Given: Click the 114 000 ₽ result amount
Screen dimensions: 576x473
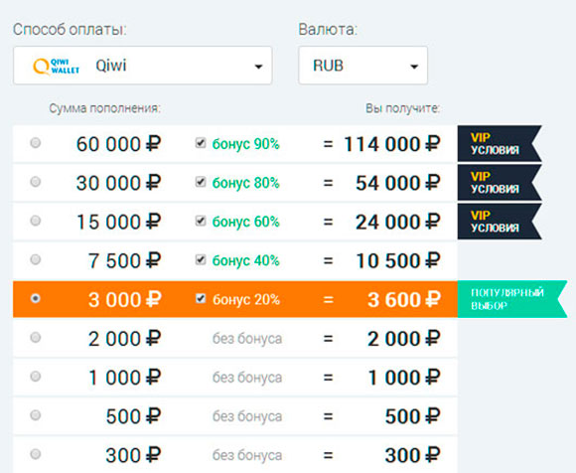Looking at the screenshot, I should coord(392,144).
